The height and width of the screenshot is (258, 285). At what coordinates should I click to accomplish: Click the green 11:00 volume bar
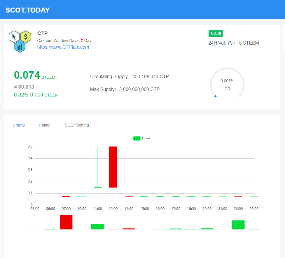click(x=97, y=227)
